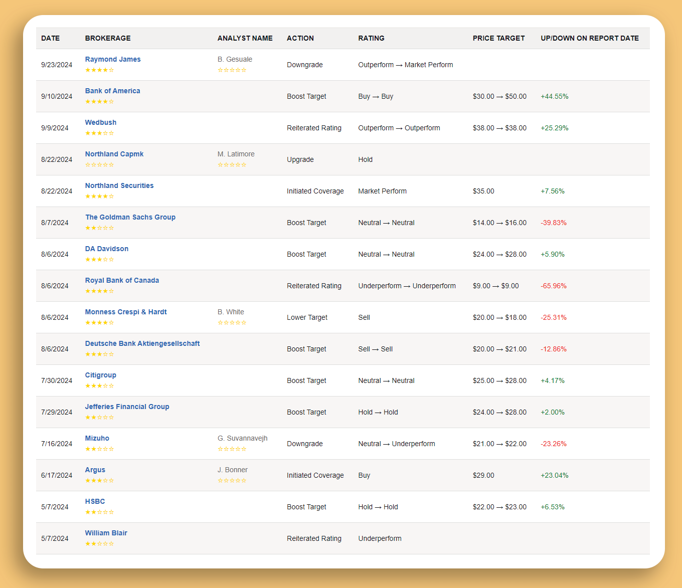Open the Royal Bank of Canada link
The height and width of the screenshot is (588, 682).
[122, 280]
